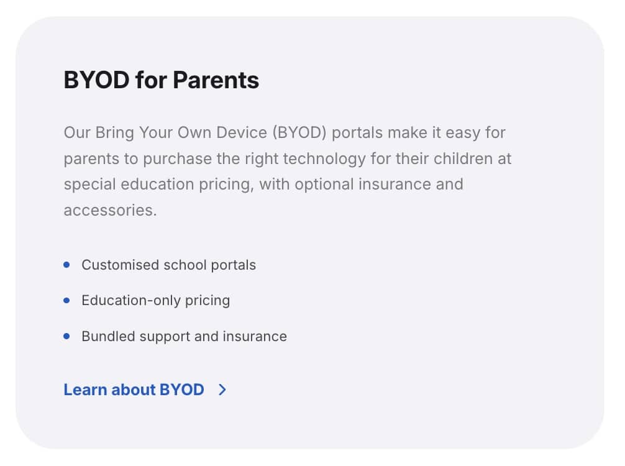
Task: Click the word "children" in the description
Action: pyautogui.click(x=461, y=158)
